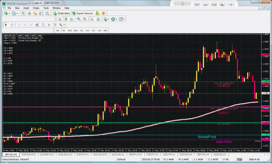This screenshot has height=163, width=272.
Task: Switch to bar chart display
Action: [x=60, y=19]
